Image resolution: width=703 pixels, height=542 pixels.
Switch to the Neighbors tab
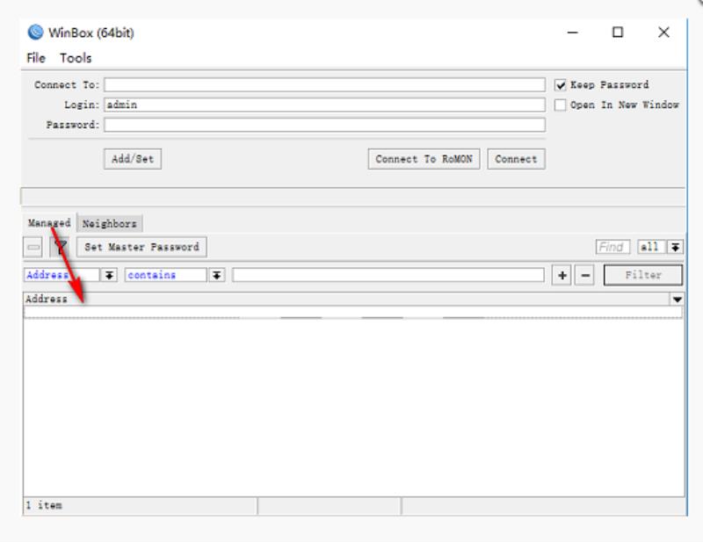[x=109, y=224]
